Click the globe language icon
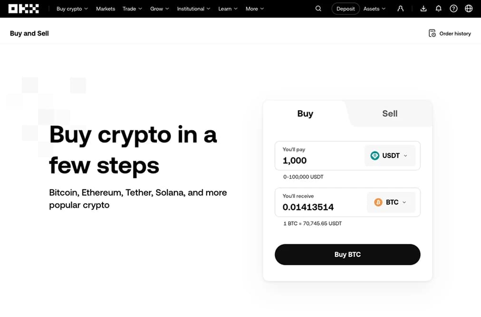This screenshot has width=481, height=317. click(469, 9)
